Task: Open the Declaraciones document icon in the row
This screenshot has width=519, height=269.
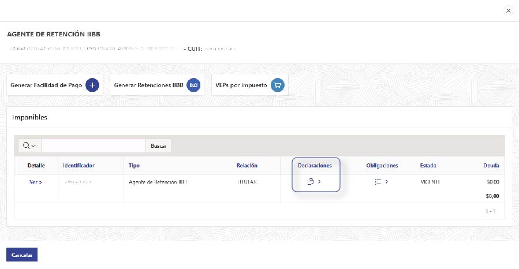Action: [311, 182]
